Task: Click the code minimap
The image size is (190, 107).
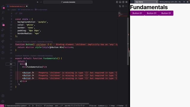Action: (122, 14)
